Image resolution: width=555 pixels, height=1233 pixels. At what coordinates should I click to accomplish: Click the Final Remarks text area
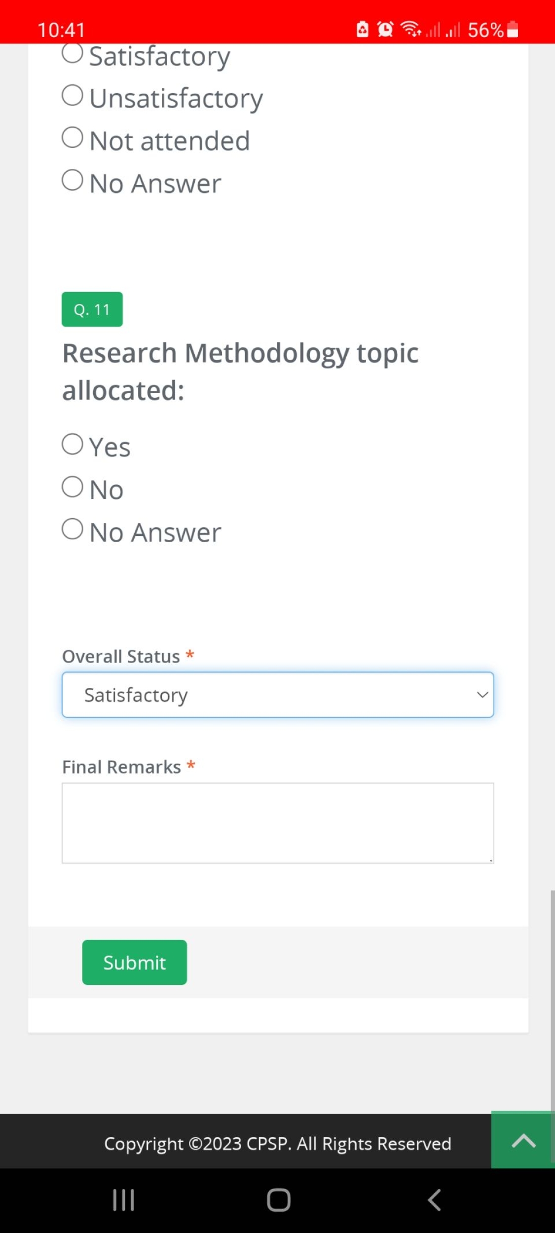coord(278,823)
